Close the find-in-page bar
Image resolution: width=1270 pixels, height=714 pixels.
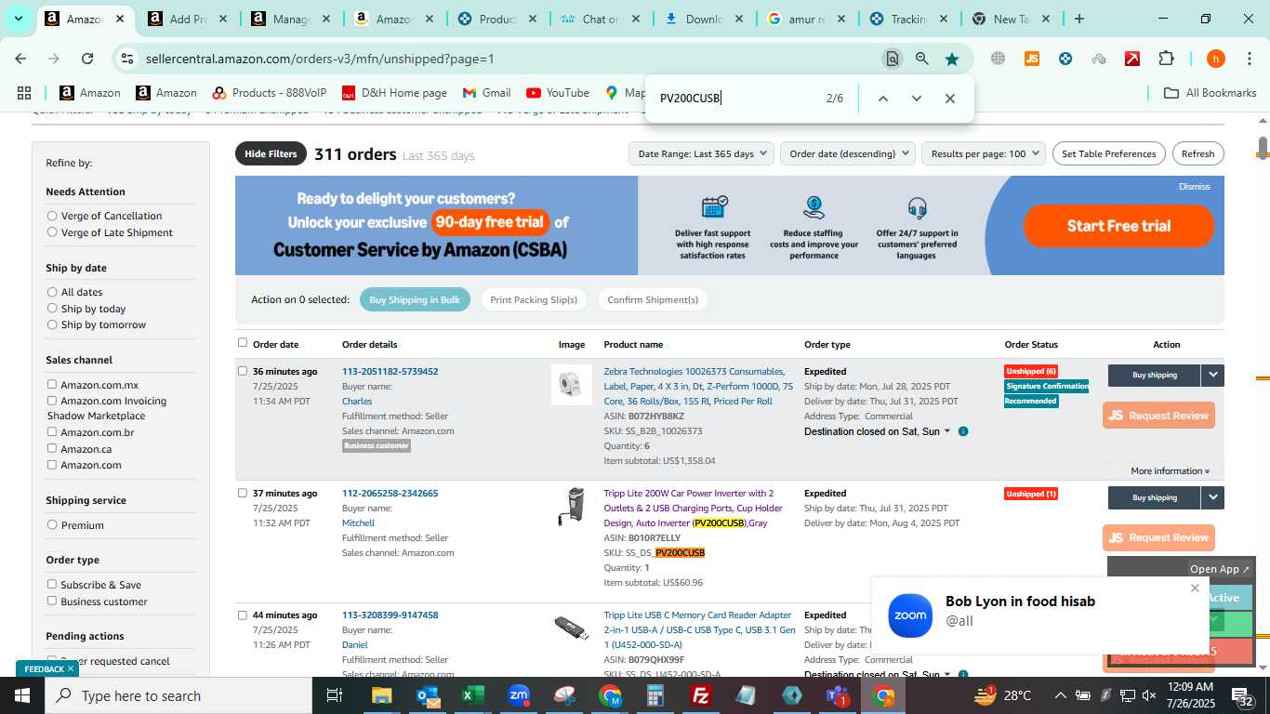[950, 99]
